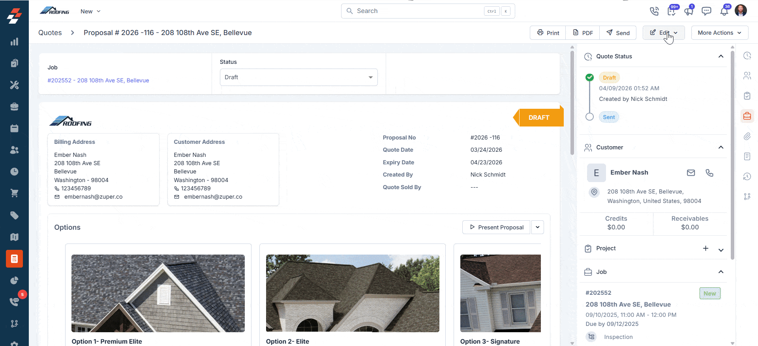Click the Sent status badge in Quote Status
758x346 pixels.
(x=609, y=117)
